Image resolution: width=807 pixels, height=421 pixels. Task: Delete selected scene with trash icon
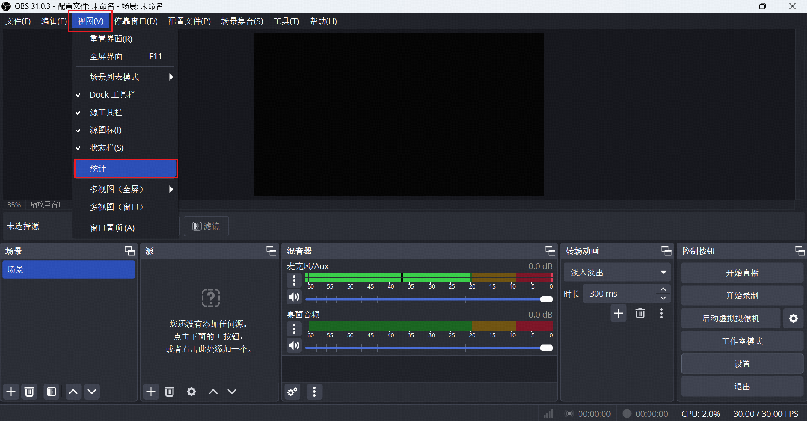pos(29,392)
